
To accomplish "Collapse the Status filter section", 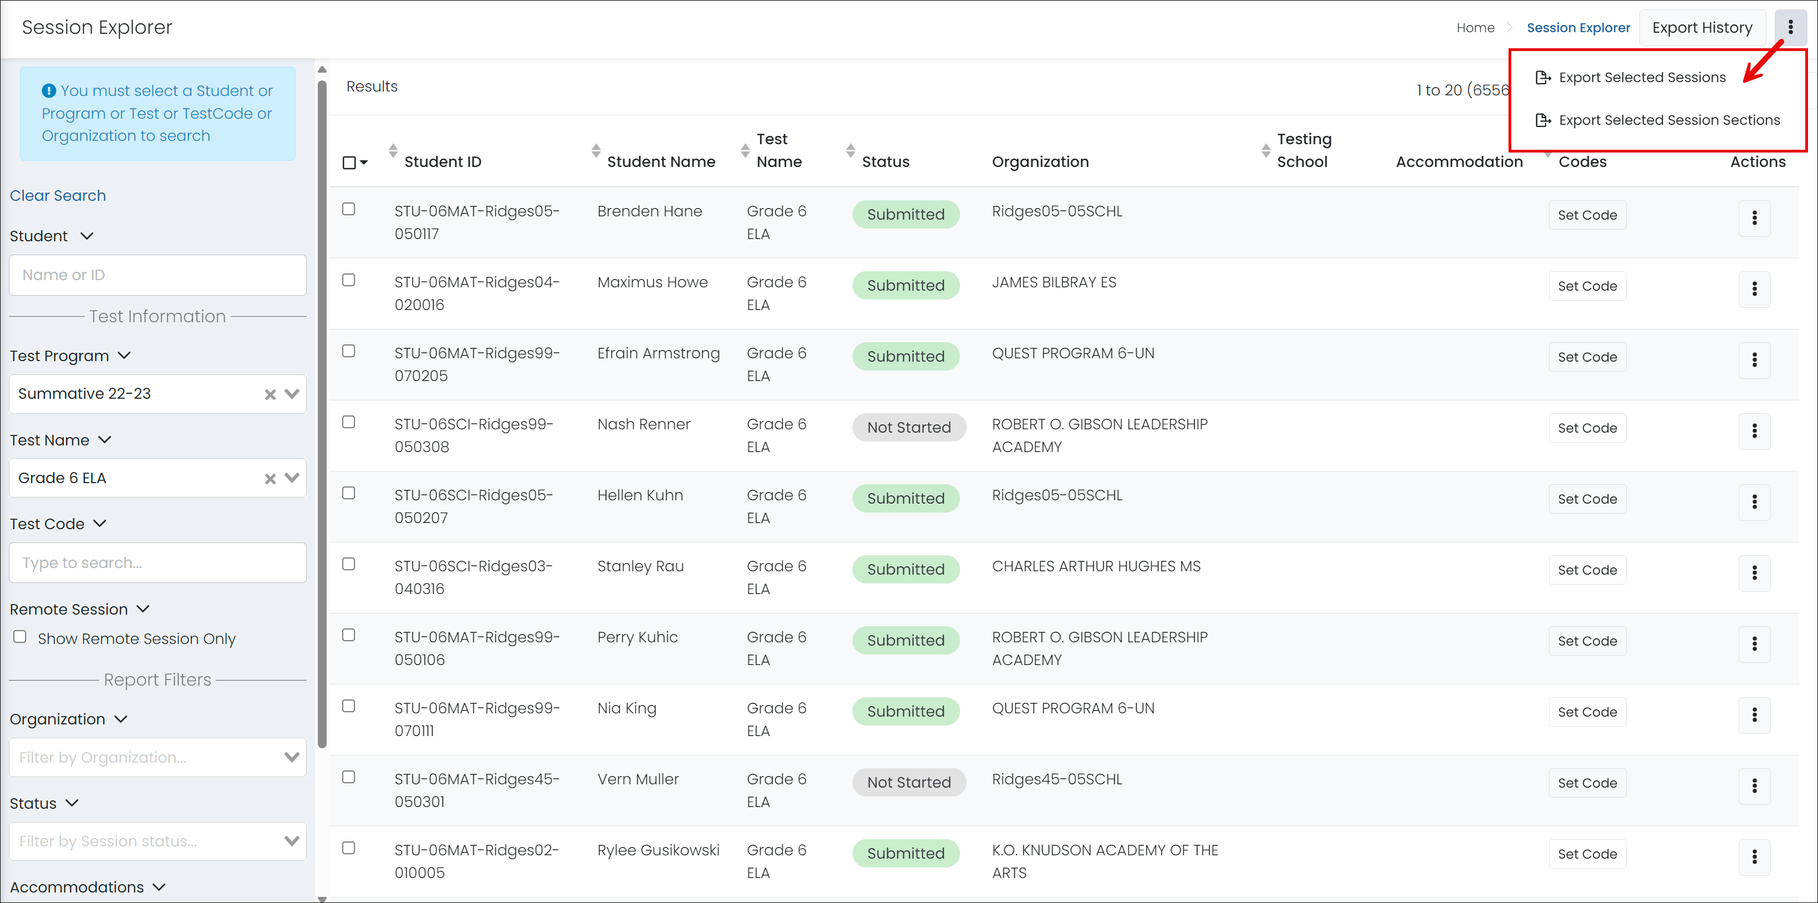I will pyautogui.click(x=72, y=803).
